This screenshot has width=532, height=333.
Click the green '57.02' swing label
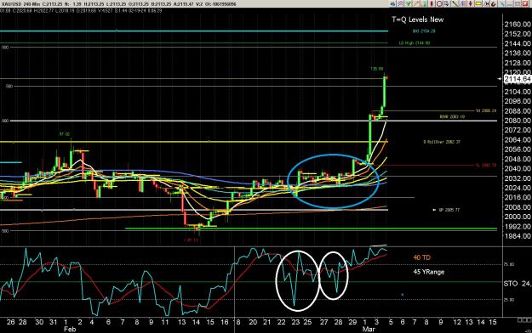(65, 134)
